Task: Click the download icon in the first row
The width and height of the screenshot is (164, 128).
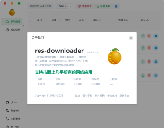Action: (143, 36)
